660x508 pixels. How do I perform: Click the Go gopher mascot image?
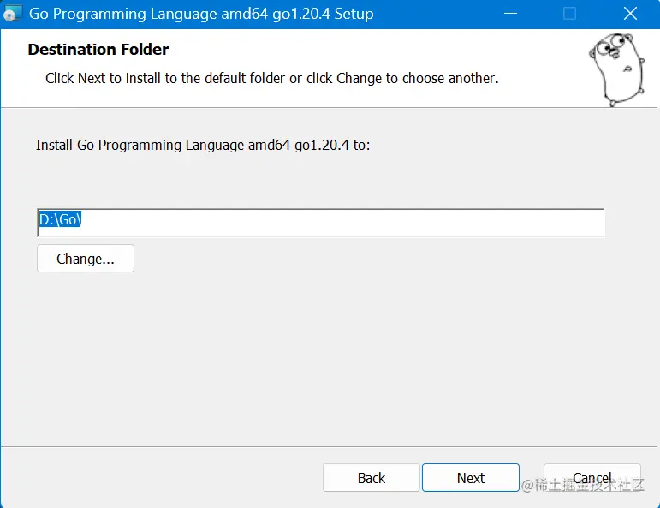point(617,69)
